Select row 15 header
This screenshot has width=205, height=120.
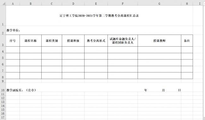3,109
